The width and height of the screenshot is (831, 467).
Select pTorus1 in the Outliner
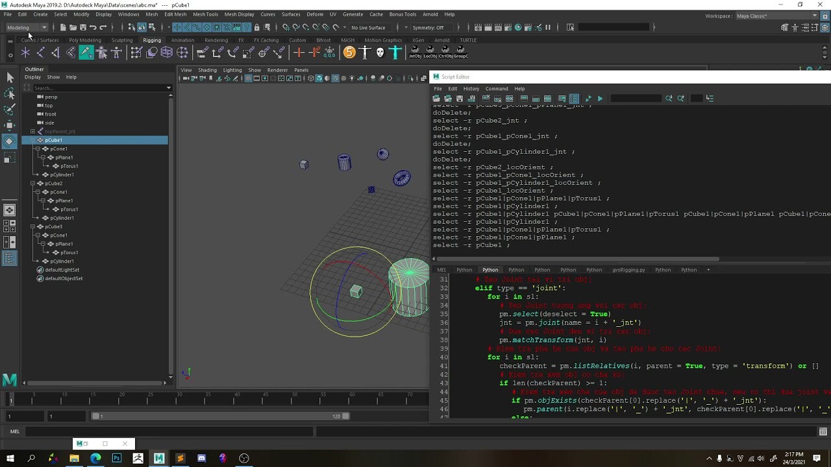[x=69, y=166]
